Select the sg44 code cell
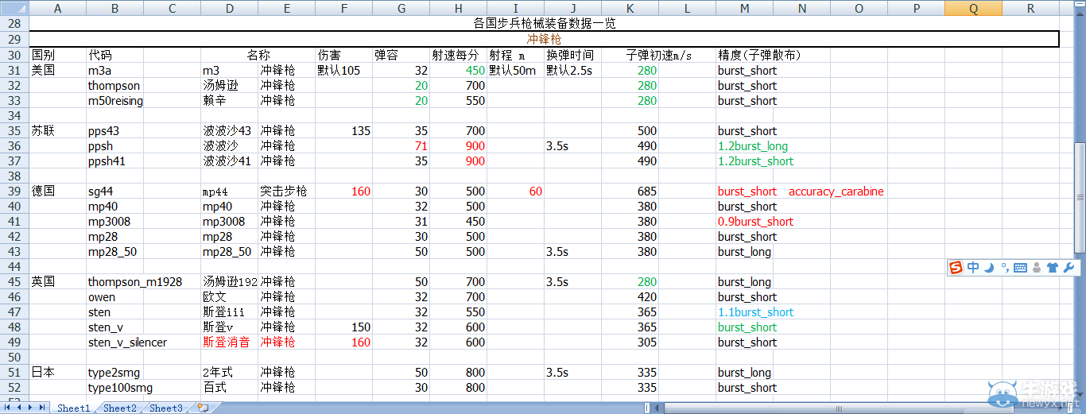Screen dimensions: 1086x414 click(114, 192)
